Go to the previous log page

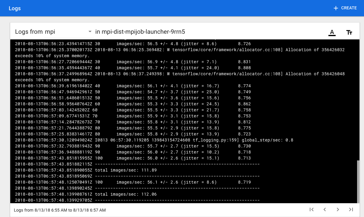(325, 209)
